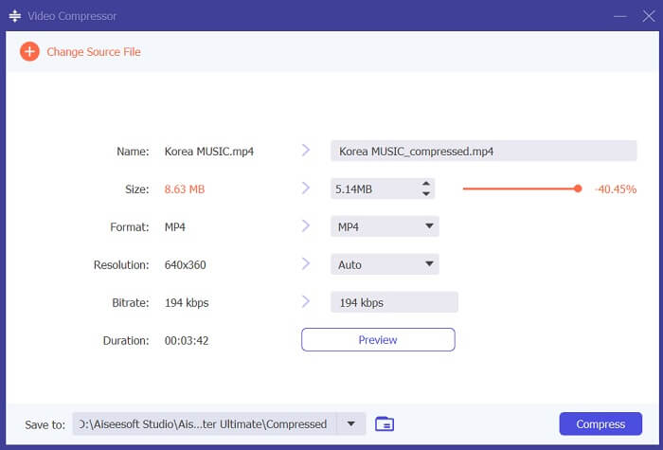This screenshot has height=450, width=663.
Task: Start compression with the Compress button
Action: [x=600, y=423]
